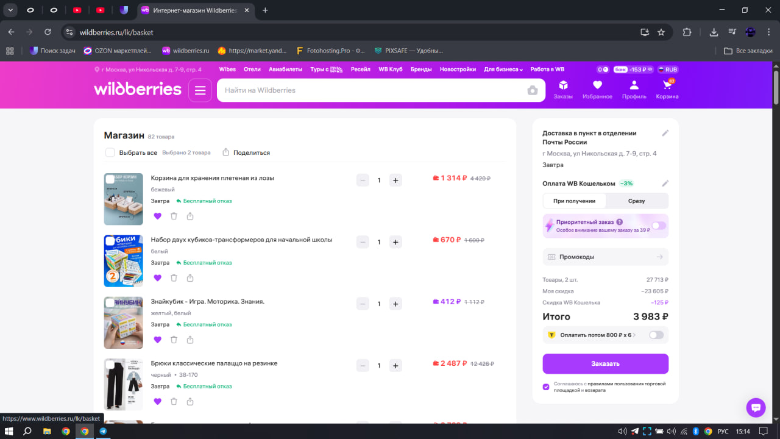Expand the Промокоды row
The height and width of the screenshot is (439, 780).
[606, 257]
